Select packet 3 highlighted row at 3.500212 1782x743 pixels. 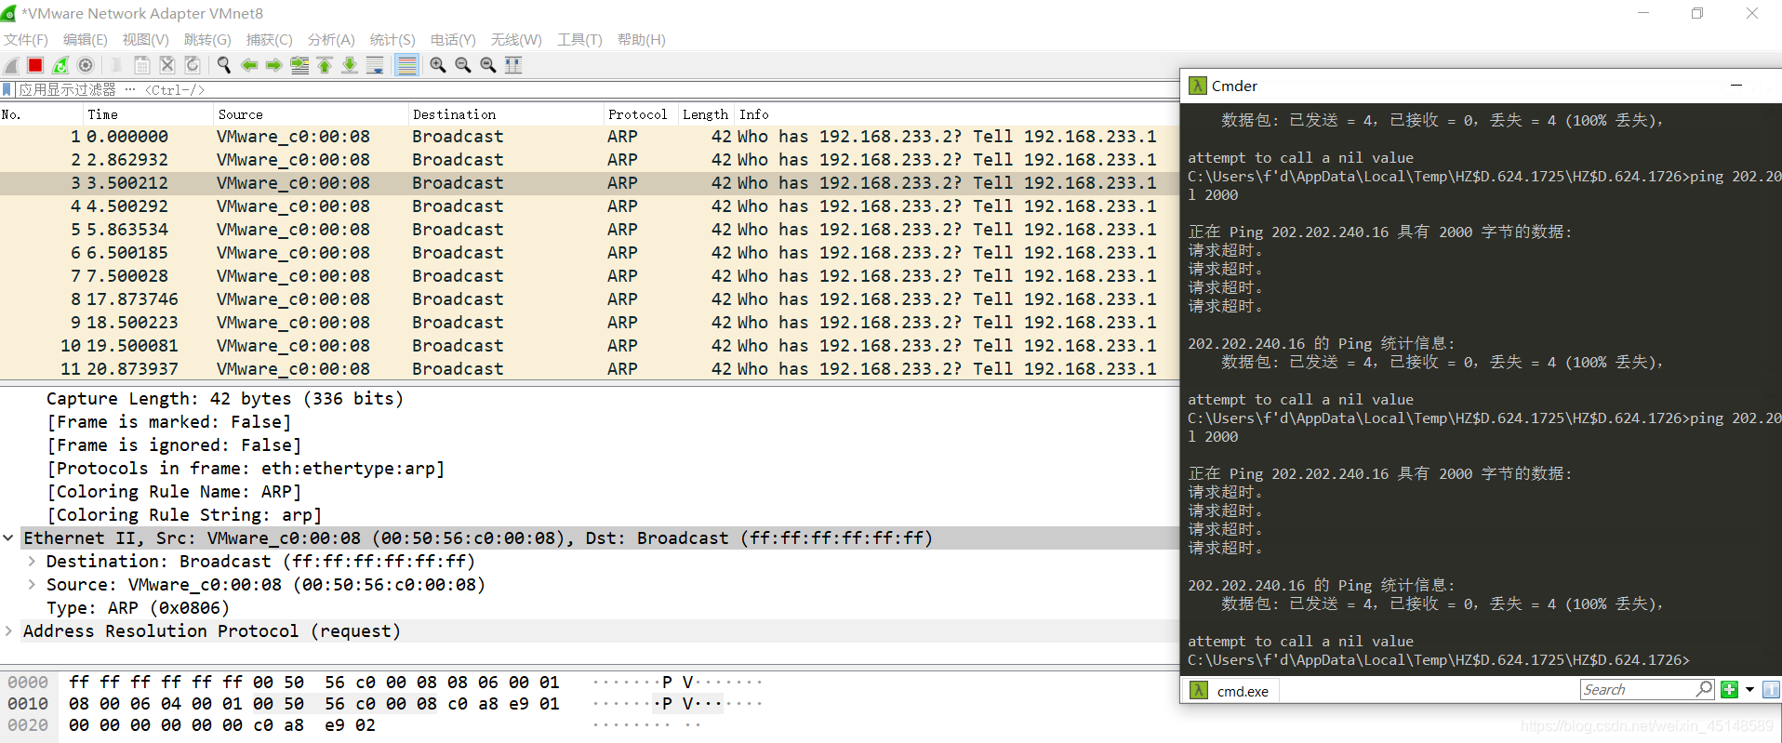590,183
